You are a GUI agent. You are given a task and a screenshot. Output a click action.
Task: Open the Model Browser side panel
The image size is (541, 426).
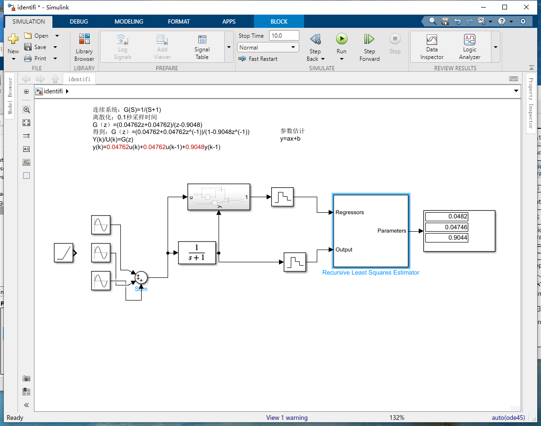tap(9, 95)
